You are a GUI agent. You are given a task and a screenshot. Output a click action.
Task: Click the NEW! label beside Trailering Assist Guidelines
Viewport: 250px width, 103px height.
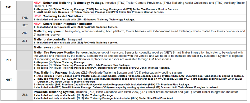coord(38,16)
